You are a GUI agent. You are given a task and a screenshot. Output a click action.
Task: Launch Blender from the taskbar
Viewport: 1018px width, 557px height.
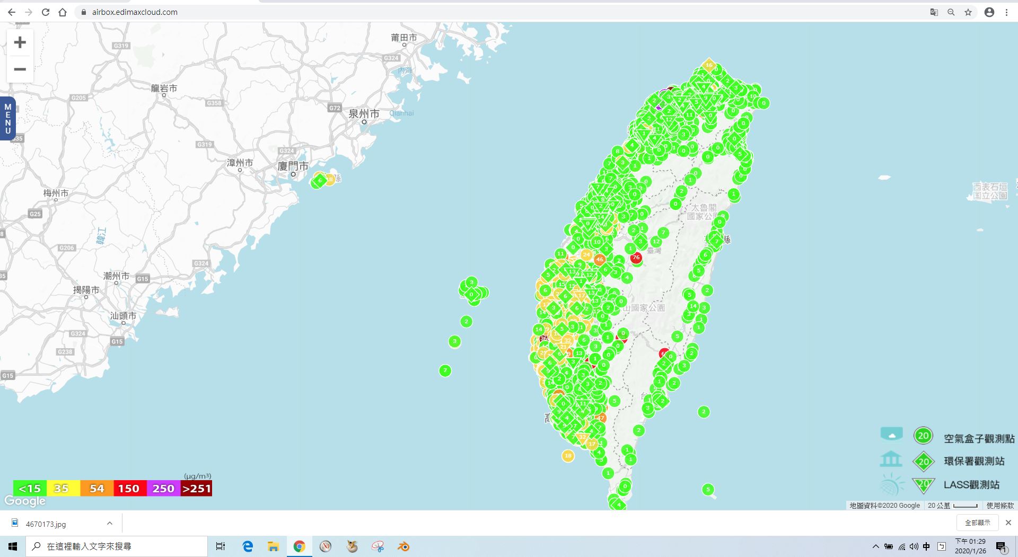tap(403, 546)
